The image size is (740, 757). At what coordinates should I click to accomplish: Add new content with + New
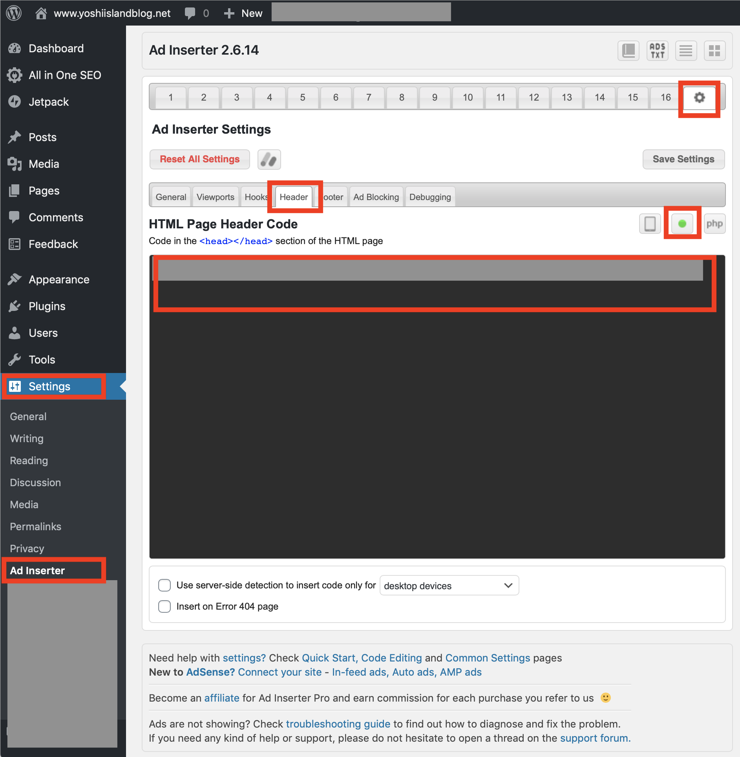(x=243, y=13)
